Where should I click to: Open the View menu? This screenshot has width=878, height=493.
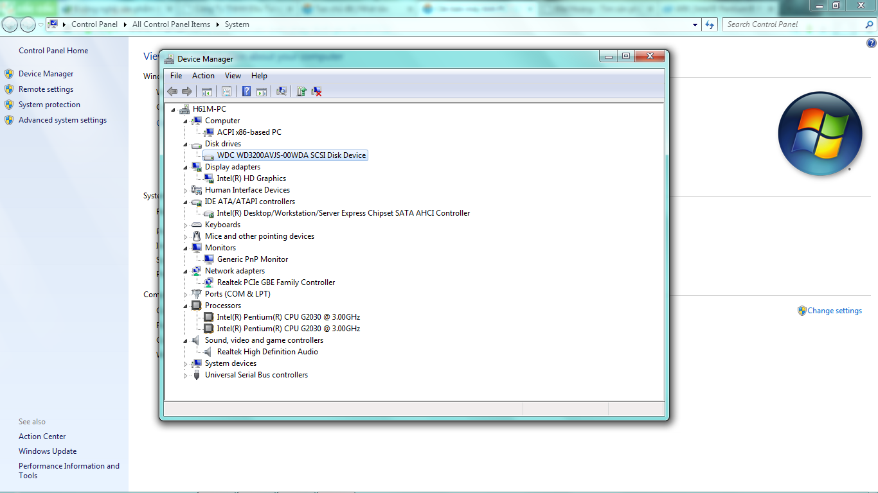click(233, 76)
